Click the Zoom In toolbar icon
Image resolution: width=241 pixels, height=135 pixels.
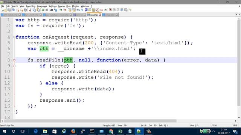click(61, 10)
